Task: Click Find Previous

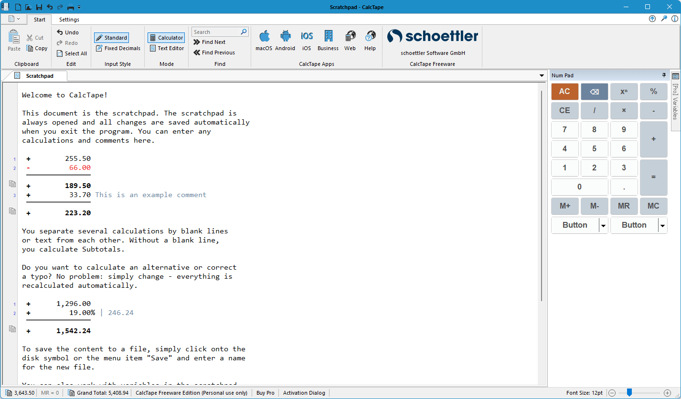Action: (214, 52)
